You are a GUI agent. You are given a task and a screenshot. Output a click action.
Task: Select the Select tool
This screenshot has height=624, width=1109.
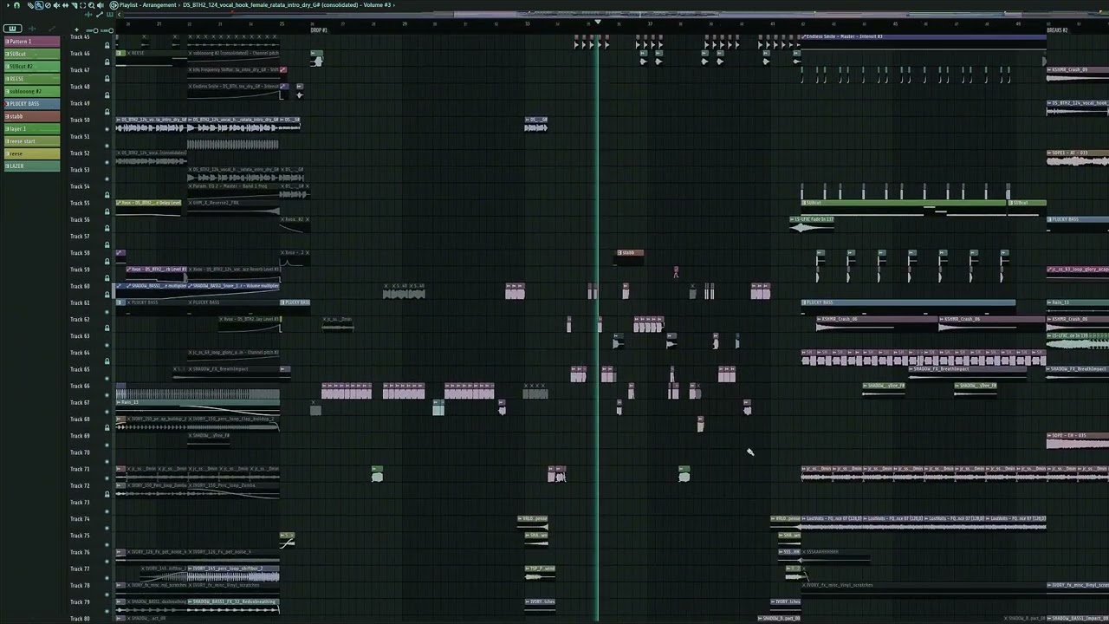(82, 5)
